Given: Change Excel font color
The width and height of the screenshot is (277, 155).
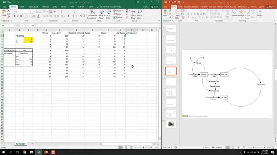Looking at the screenshot, I should tap(39, 16).
